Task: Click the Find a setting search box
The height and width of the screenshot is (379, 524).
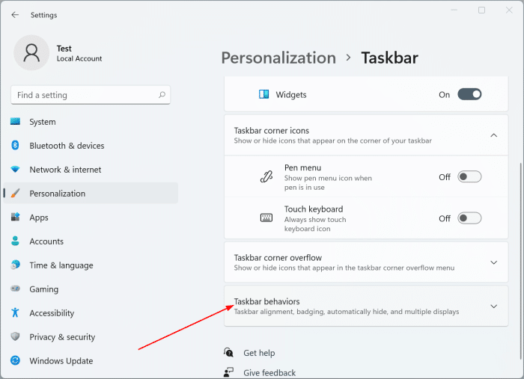Action: pyautogui.click(x=91, y=95)
